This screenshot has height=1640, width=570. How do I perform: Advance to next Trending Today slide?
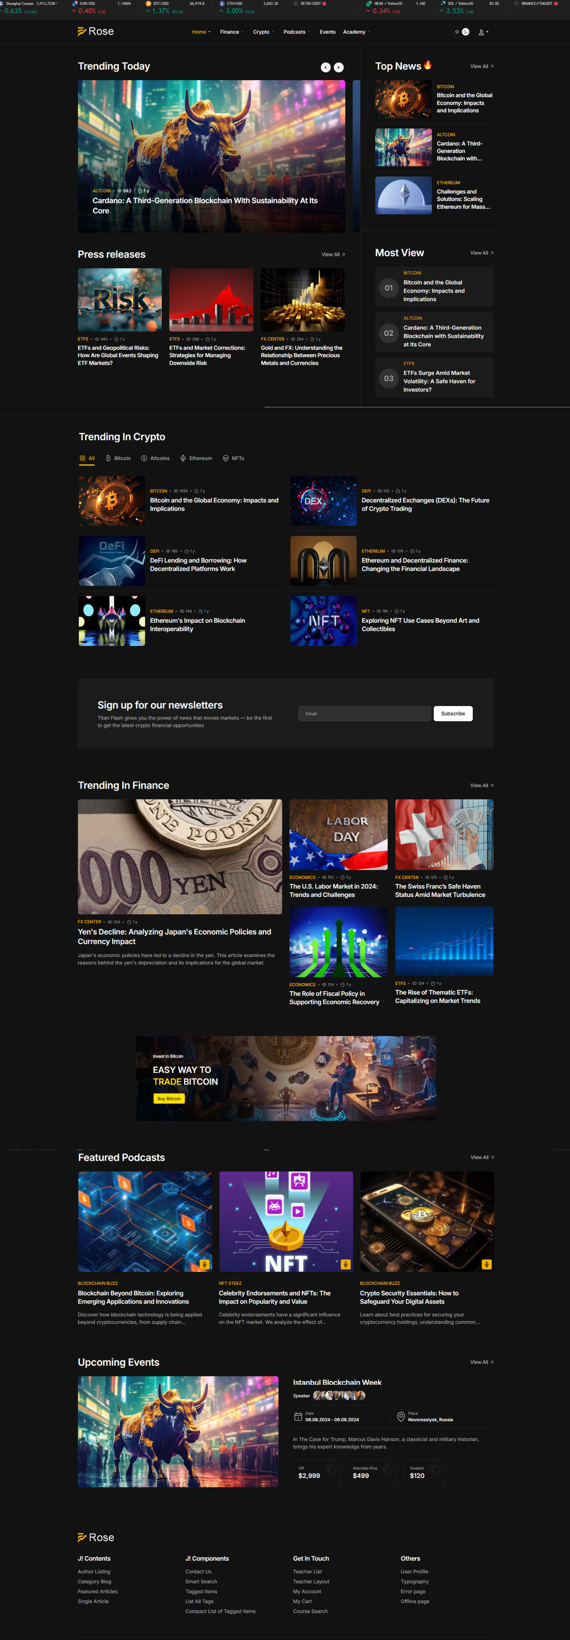click(x=339, y=67)
